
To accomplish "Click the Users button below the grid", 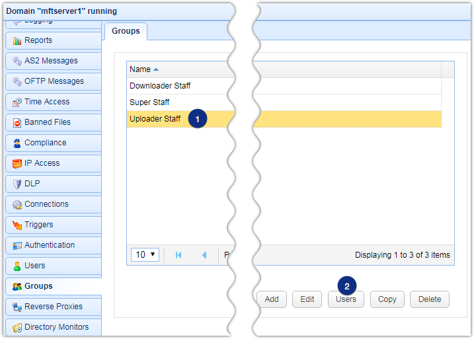I will [346, 299].
